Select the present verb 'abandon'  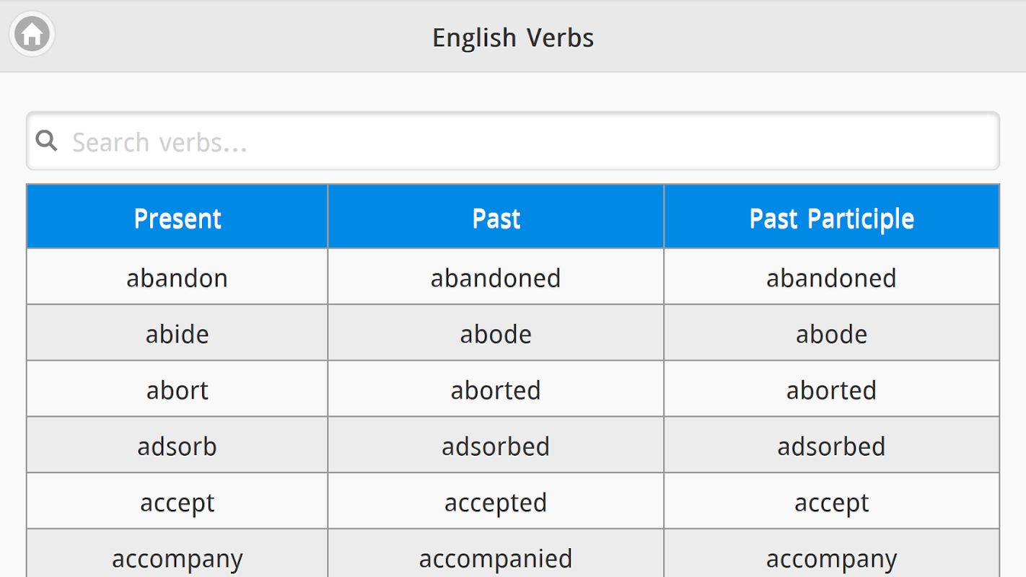pos(177,278)
